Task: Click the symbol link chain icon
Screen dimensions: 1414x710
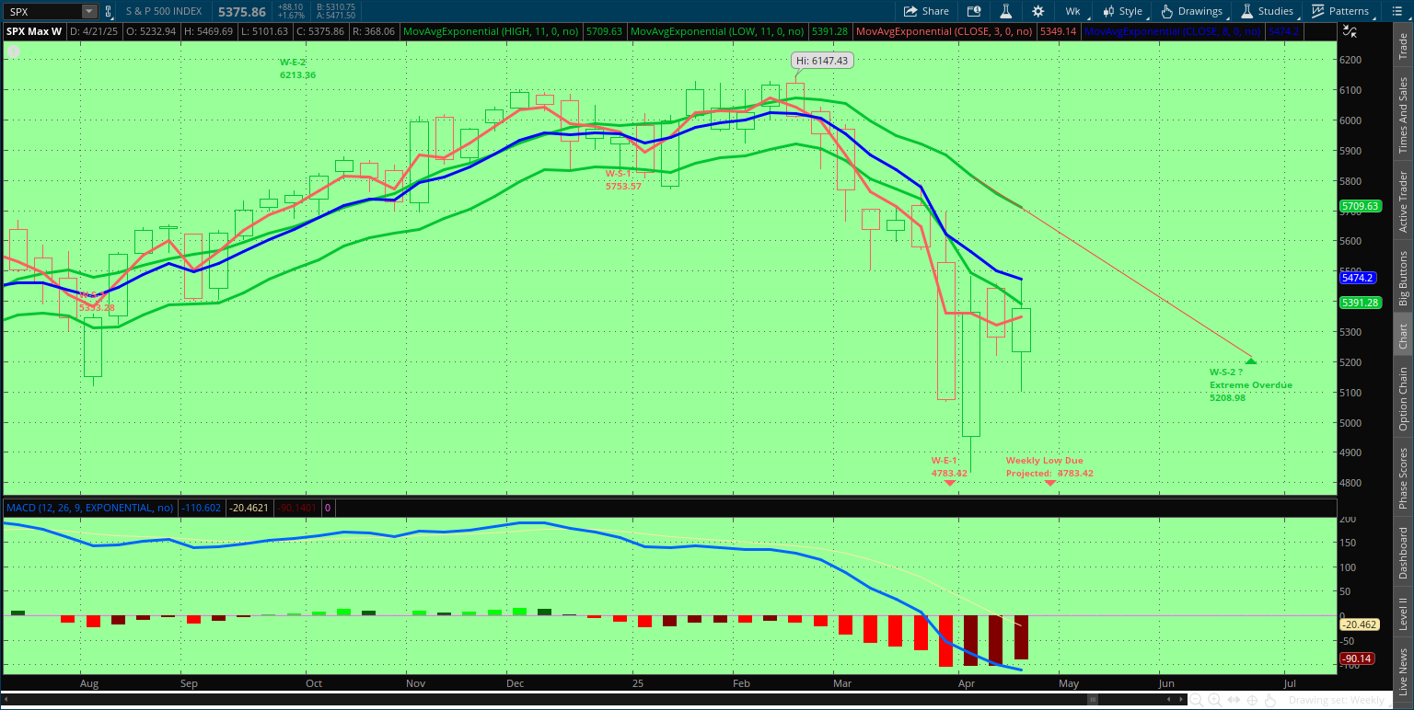Action: click(x=108, y=11)
